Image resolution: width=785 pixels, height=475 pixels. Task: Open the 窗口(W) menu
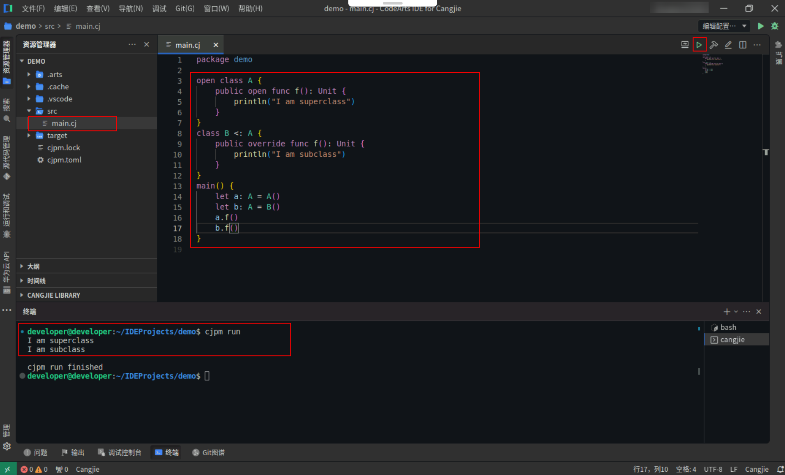point(216,9)
